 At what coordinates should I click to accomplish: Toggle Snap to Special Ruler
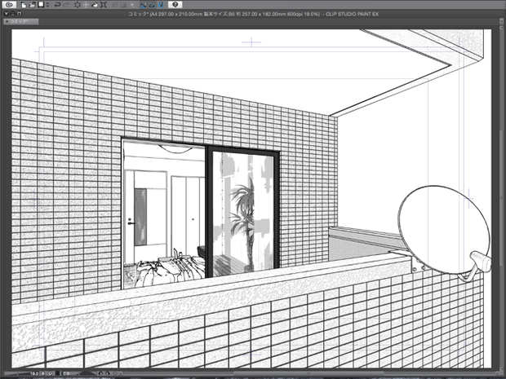pyautogui.click(x=152, y=5)
